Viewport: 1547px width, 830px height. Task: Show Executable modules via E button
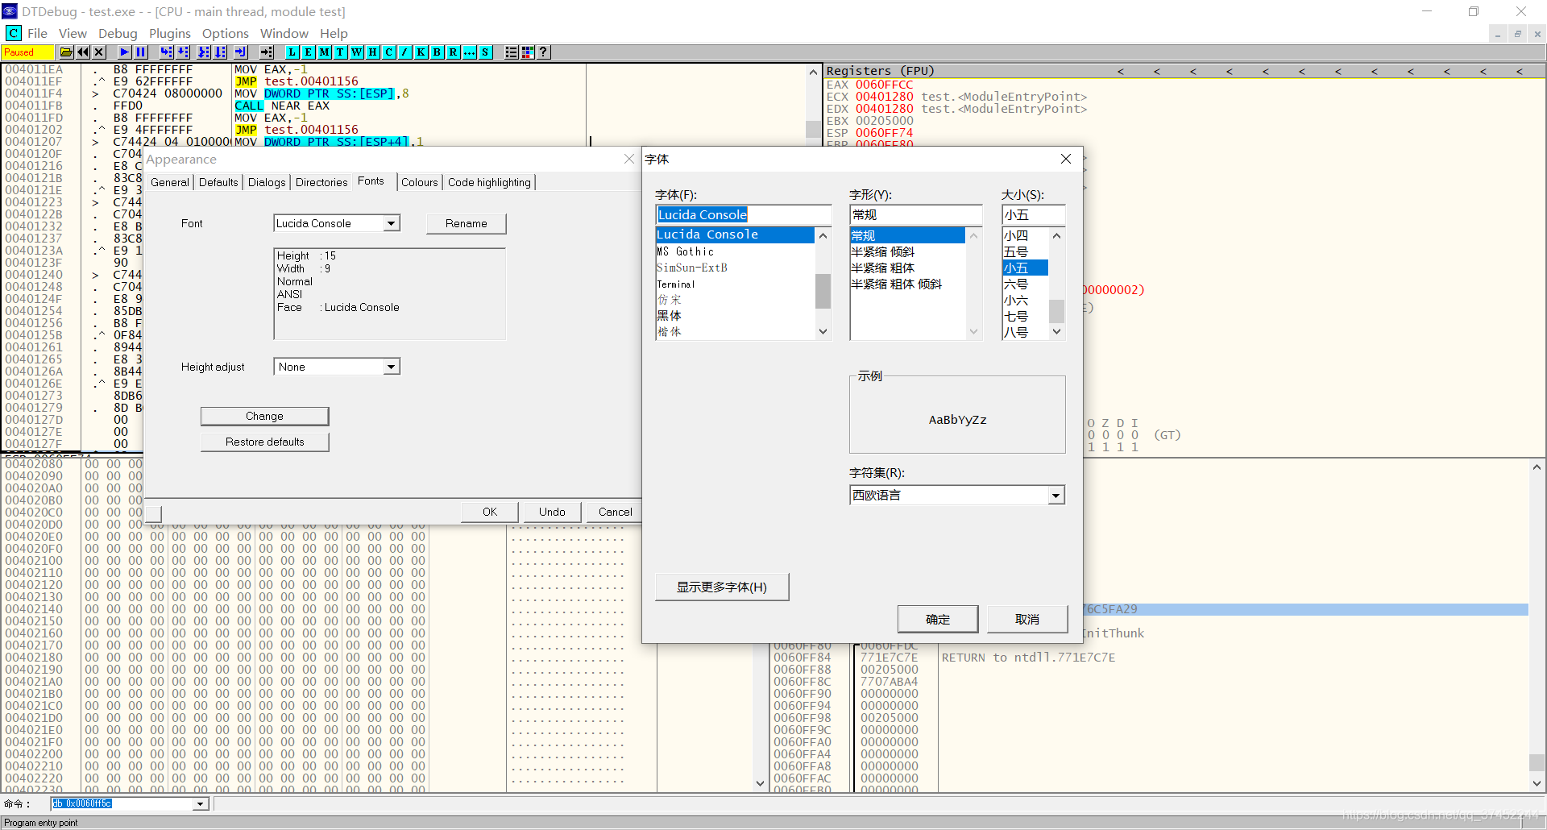click(309, 52)
